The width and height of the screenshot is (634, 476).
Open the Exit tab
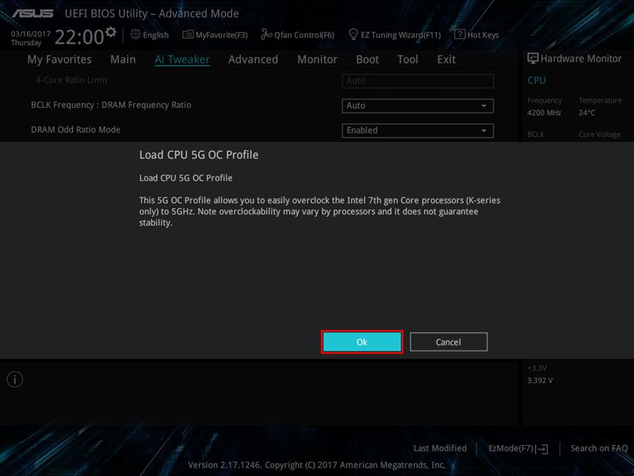coord(446,59)
